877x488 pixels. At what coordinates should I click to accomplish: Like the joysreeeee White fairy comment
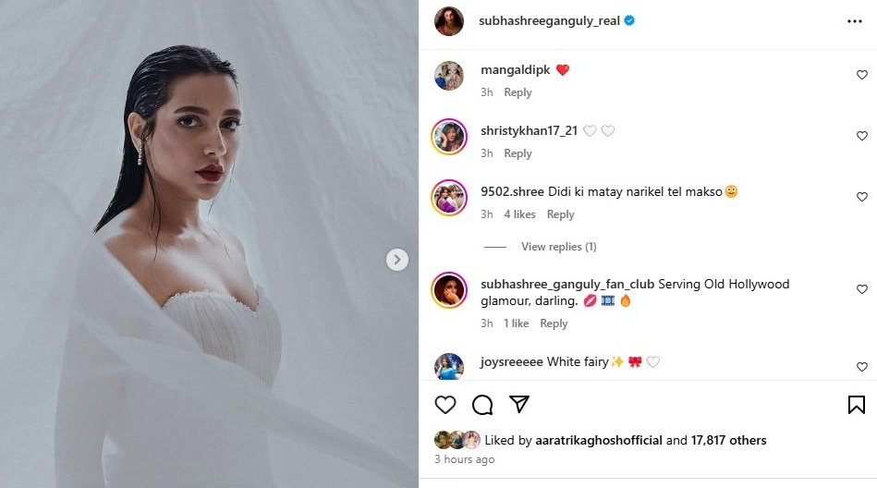point(862,367)
